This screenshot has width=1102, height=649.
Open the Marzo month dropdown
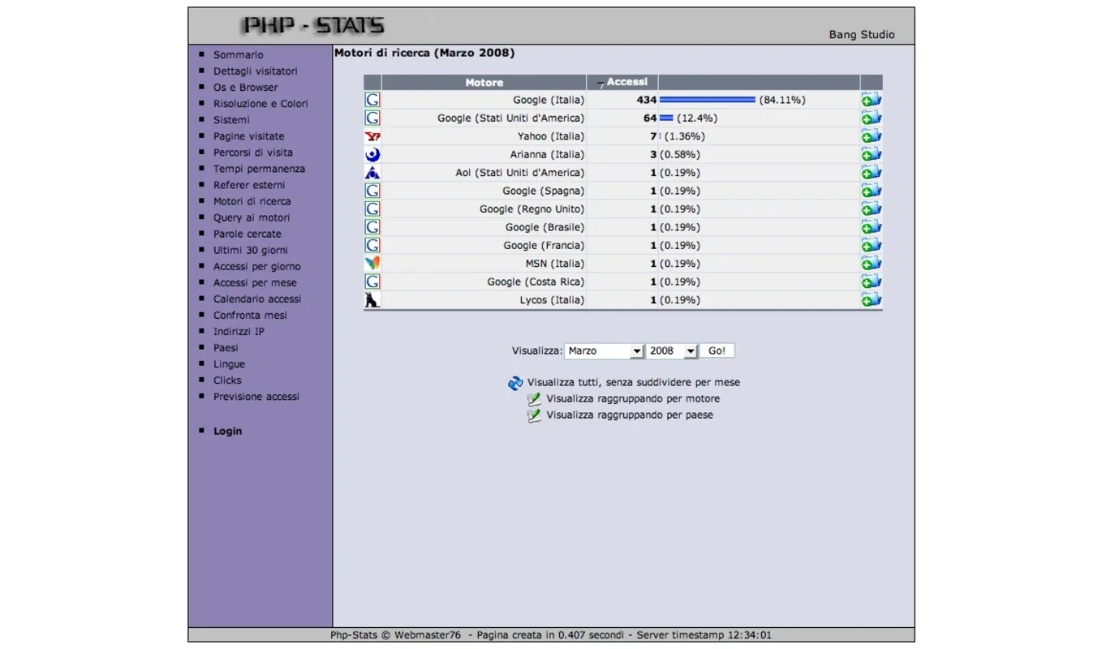pyautogui.click(x=604, y=351)
